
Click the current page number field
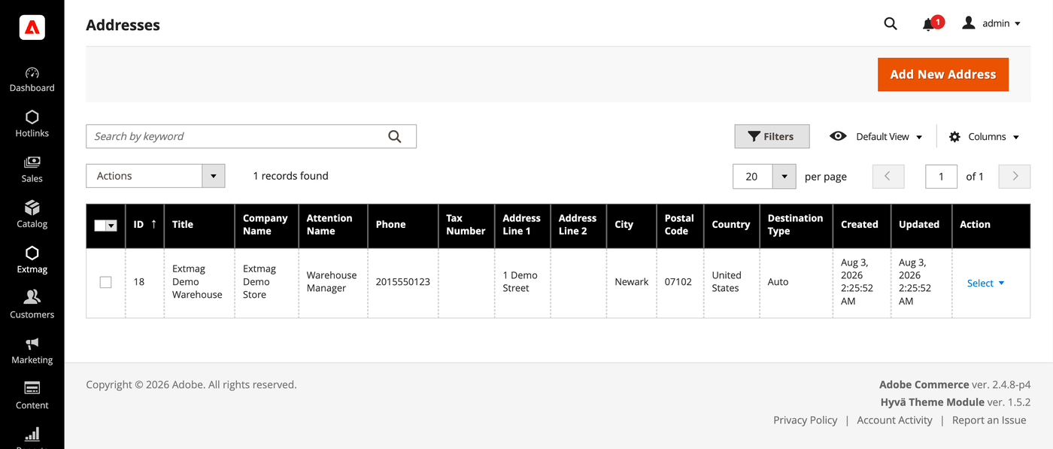point(941,176)
